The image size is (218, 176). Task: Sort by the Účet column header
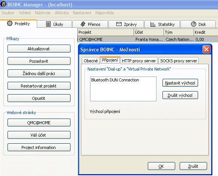(149, 32)
